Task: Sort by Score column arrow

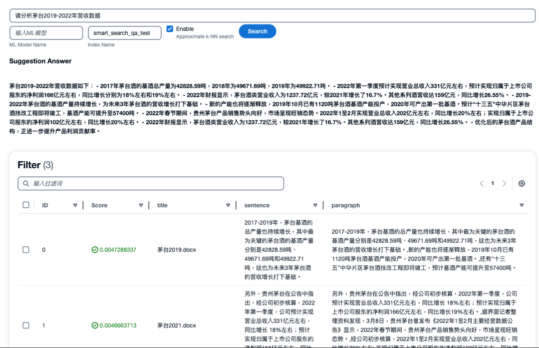Action: (141, 205)
